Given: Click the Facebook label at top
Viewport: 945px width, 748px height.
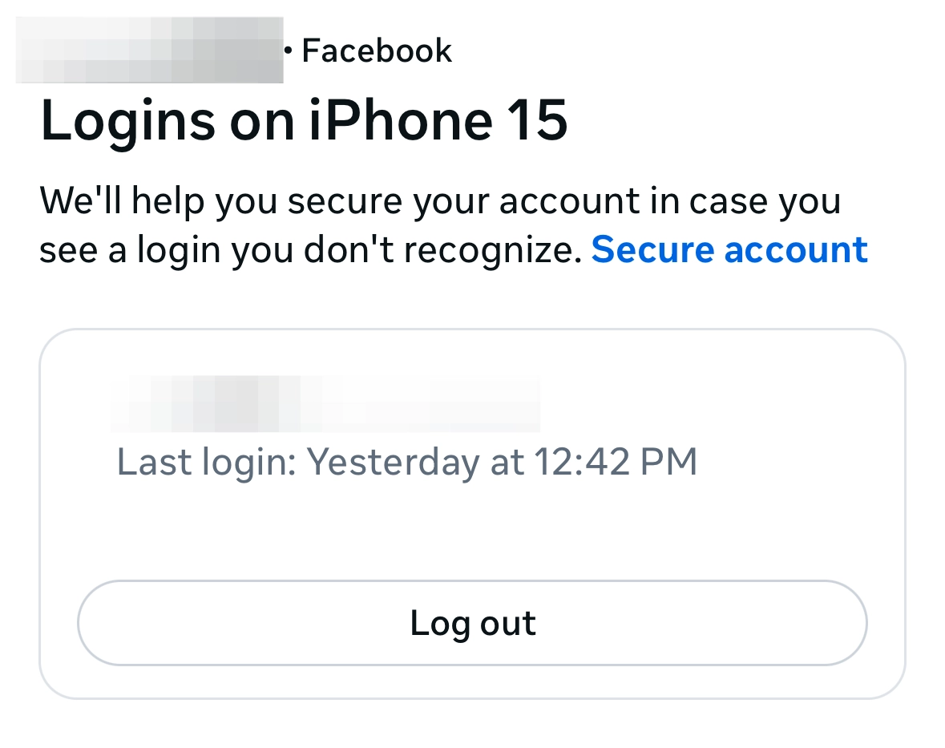Looking at the screenshot, I should pyautogui.click(x=377, y=51).
